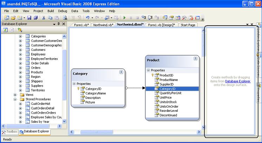The height and width of the screenshot is (143, 262).
Task: Click Refresh icon in Database Explorer
Action: pyautogui.click(x=6, y=30)
